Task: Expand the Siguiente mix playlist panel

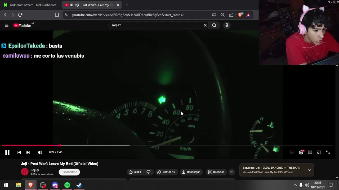Action: (x=309, y=170)
